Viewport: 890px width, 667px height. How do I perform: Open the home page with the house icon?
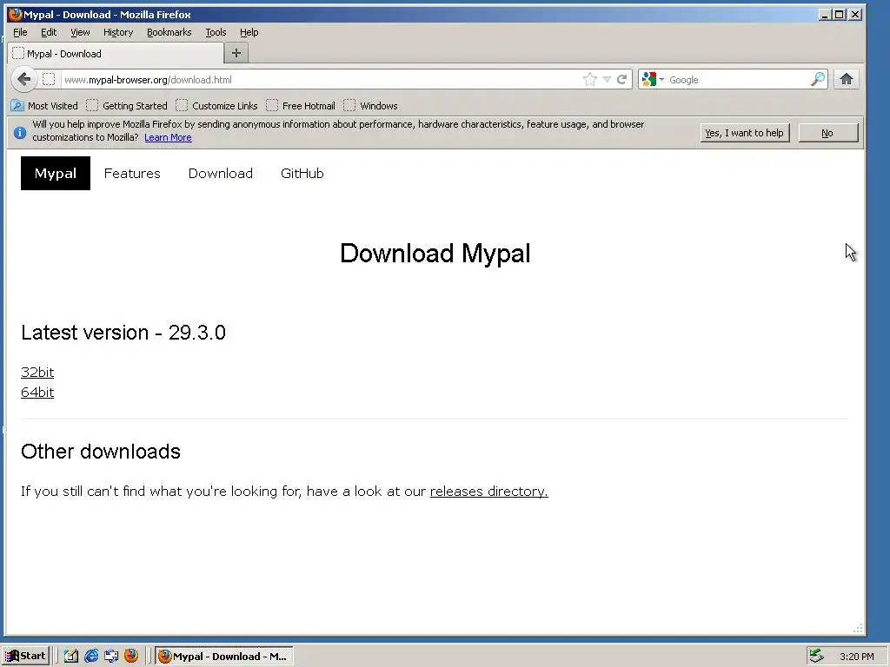click(x=847, y=79)
